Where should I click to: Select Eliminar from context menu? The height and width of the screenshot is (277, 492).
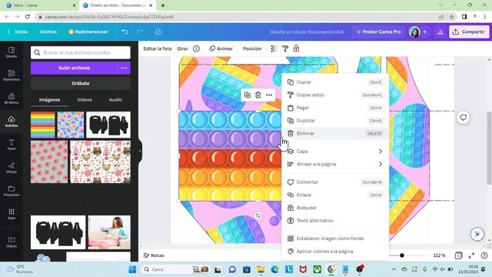335,133
